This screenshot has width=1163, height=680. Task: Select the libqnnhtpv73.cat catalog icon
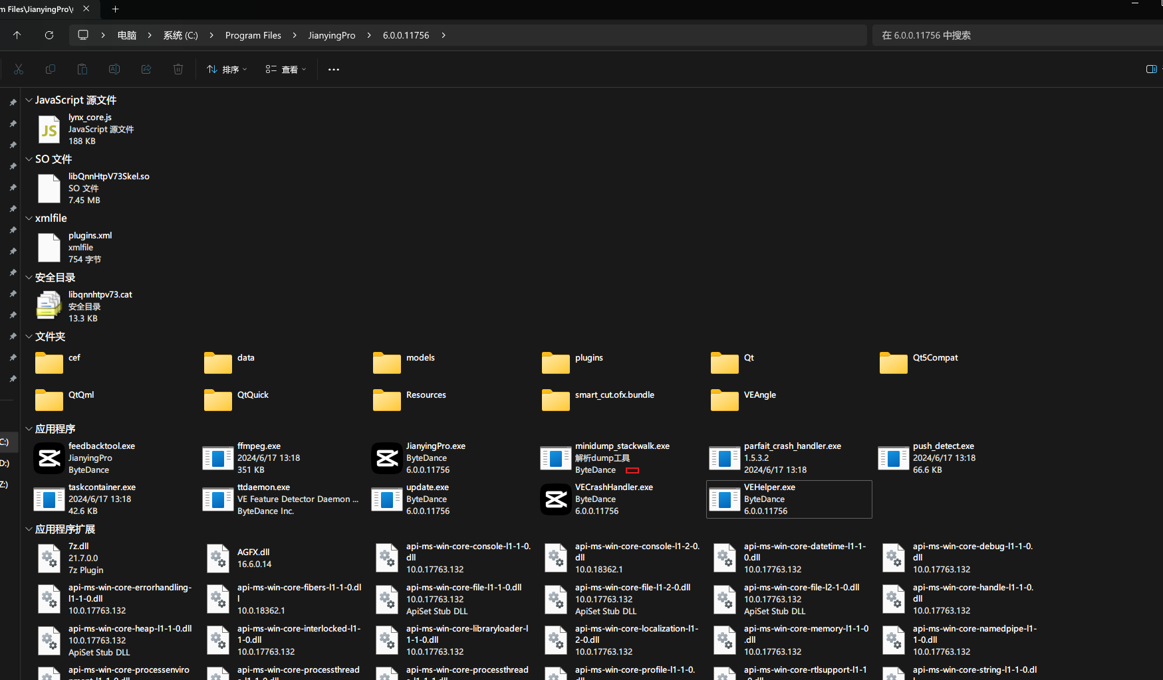tap(49, 306)
